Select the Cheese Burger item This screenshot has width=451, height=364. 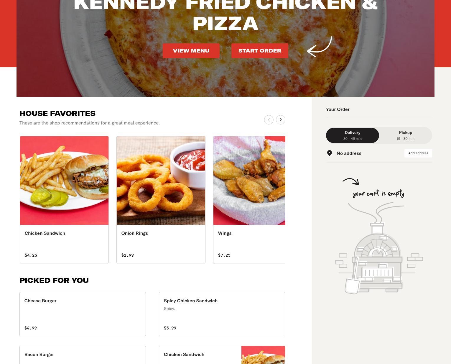point(83,314)
